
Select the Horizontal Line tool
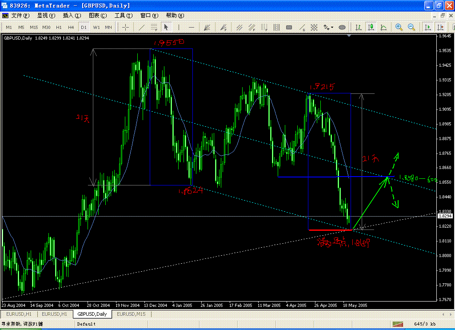[x=190, y=27]
